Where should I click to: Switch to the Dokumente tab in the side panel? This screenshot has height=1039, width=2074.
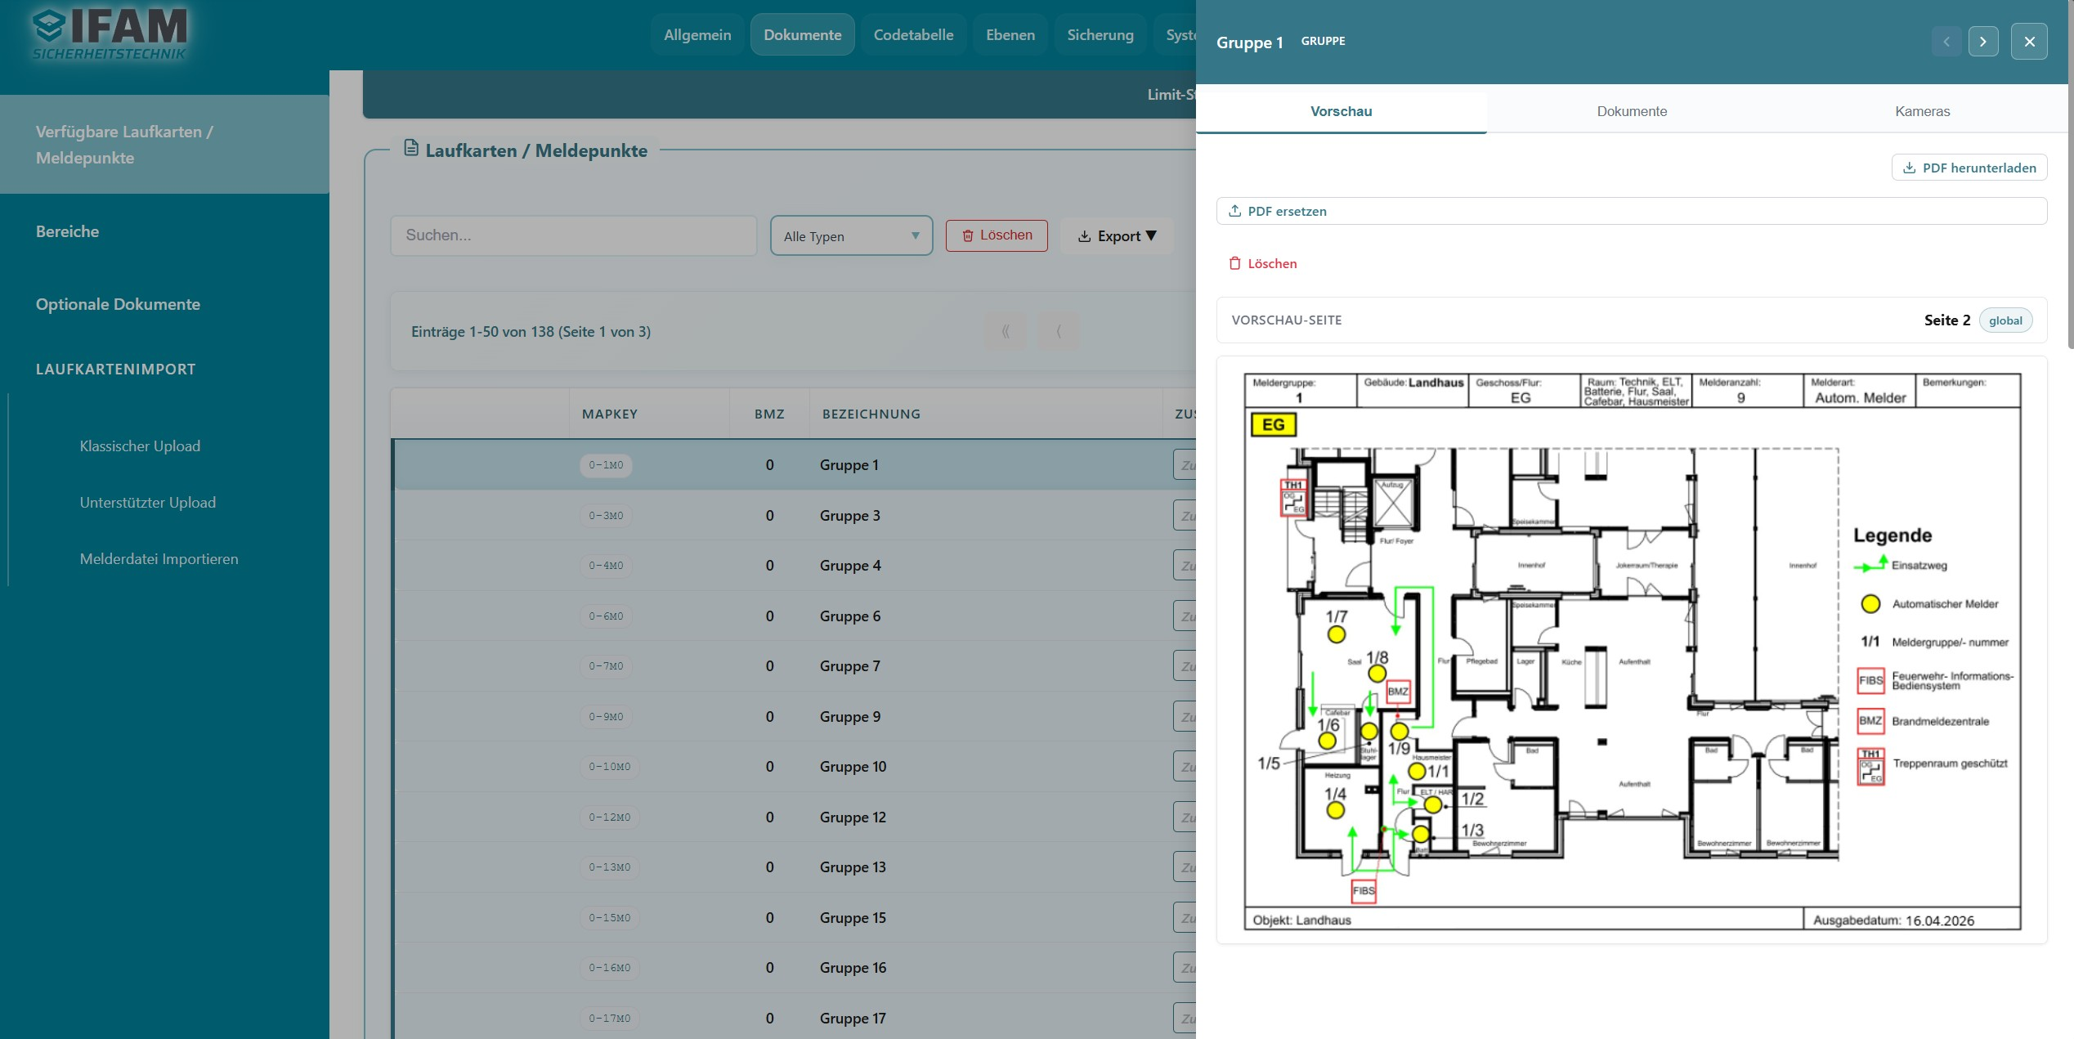tap(1632, 111)
